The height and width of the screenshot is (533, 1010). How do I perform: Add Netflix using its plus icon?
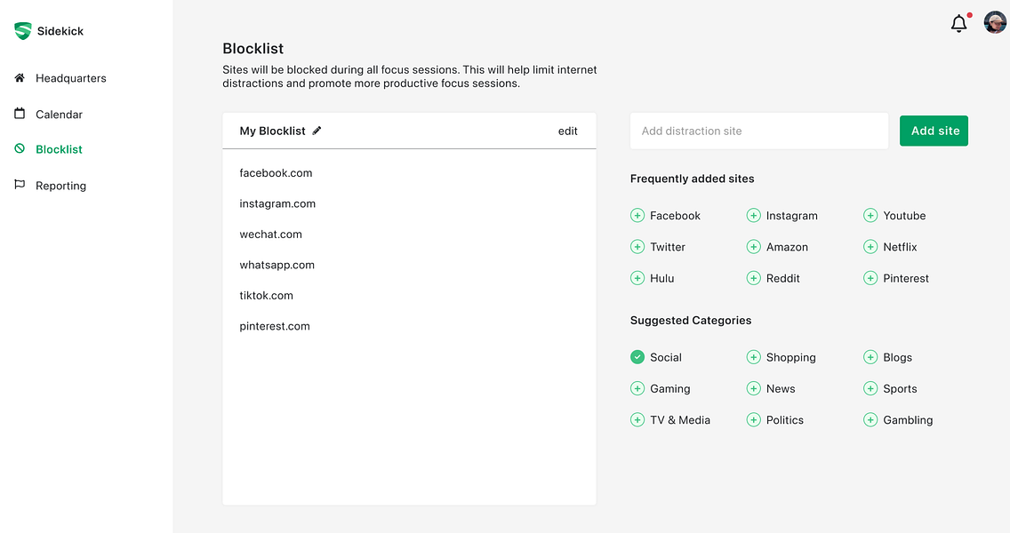[x=870, y=247]
